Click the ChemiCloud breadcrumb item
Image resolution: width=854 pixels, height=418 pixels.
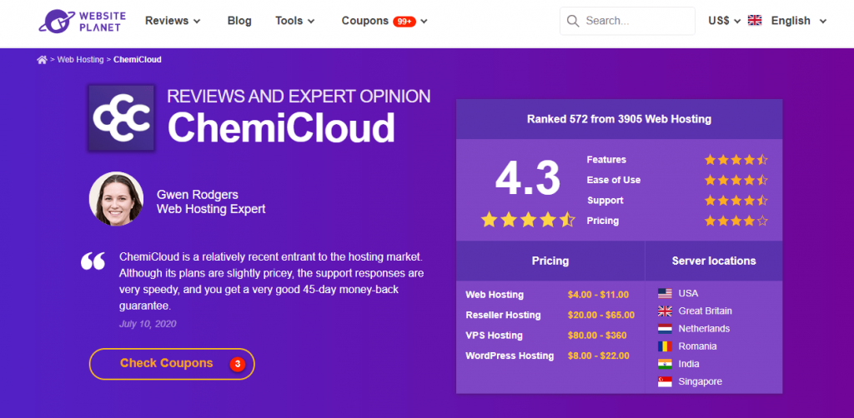138,60
